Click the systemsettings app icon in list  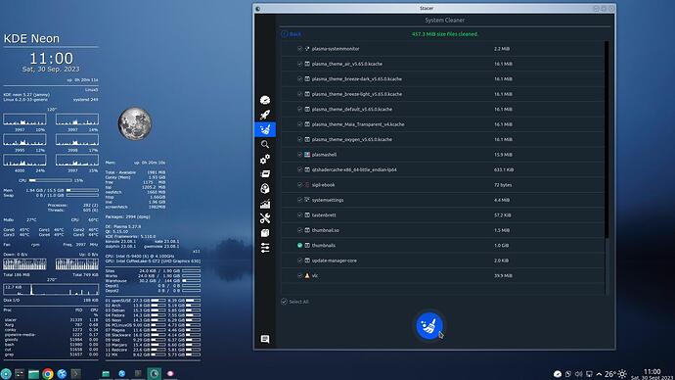(x=307, y=200)
